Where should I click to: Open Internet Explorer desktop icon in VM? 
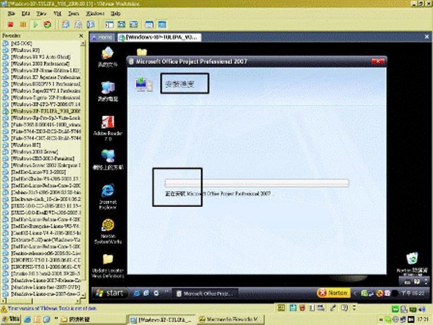click(108, 196)
